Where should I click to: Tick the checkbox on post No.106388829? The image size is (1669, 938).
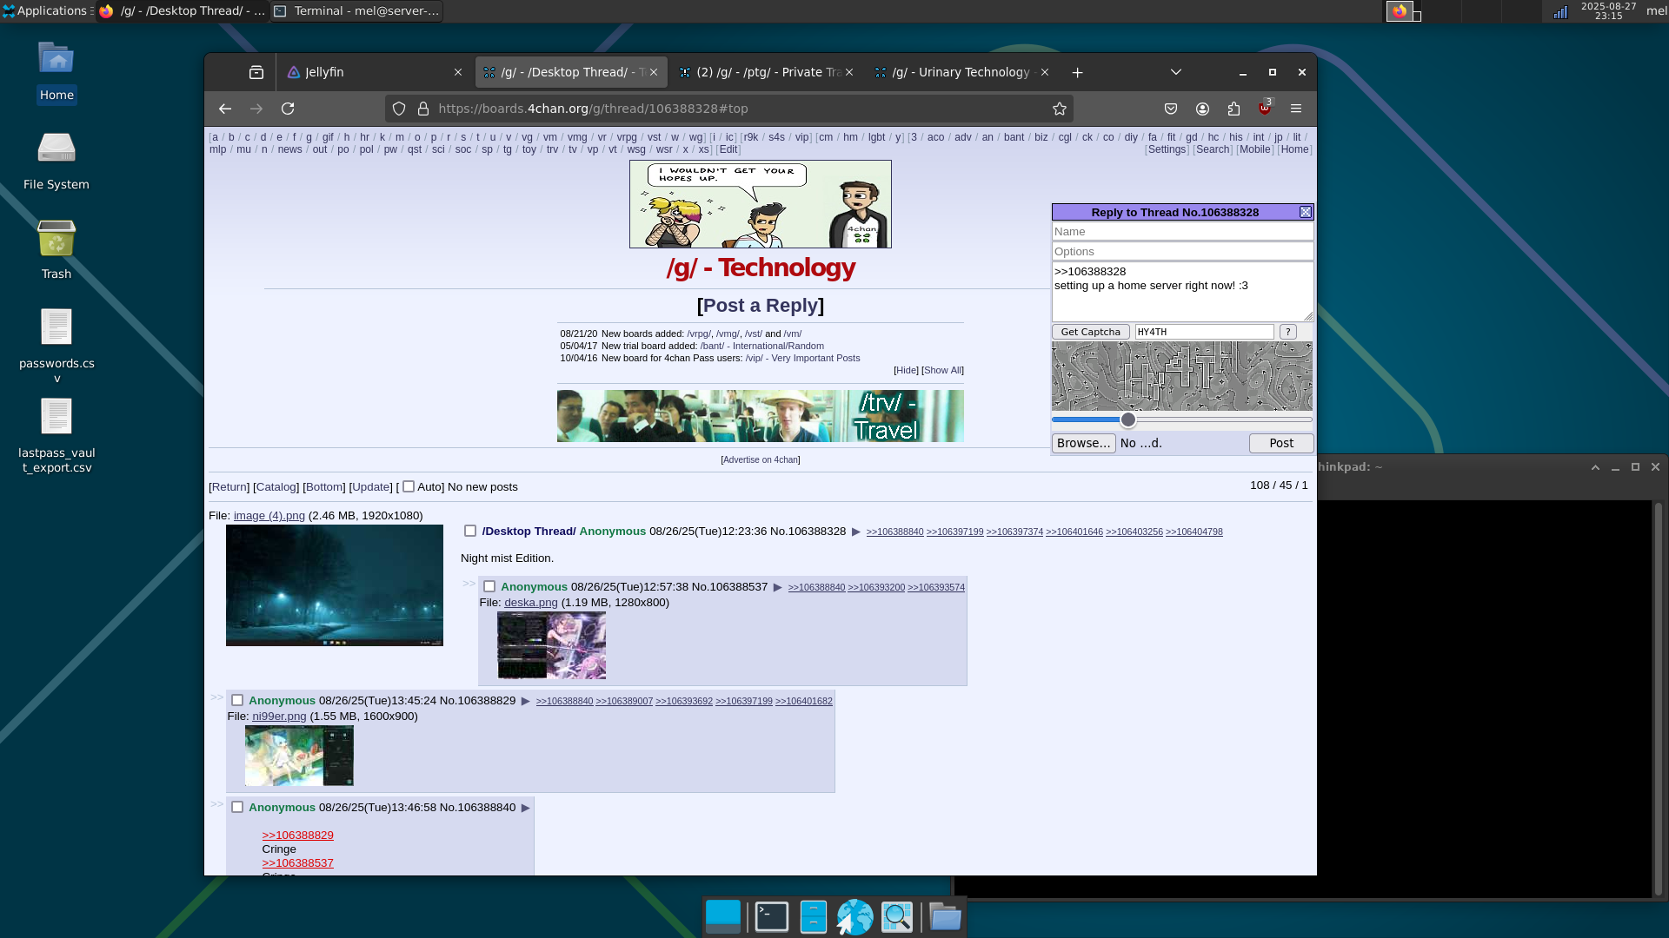coord(237,700)
